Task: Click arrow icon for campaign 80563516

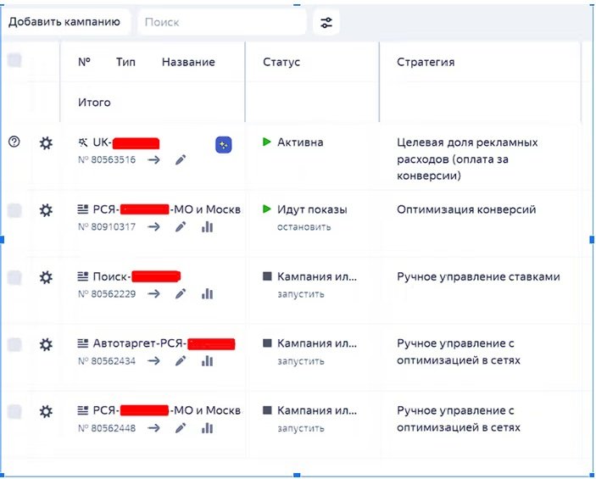Action: 154,160
